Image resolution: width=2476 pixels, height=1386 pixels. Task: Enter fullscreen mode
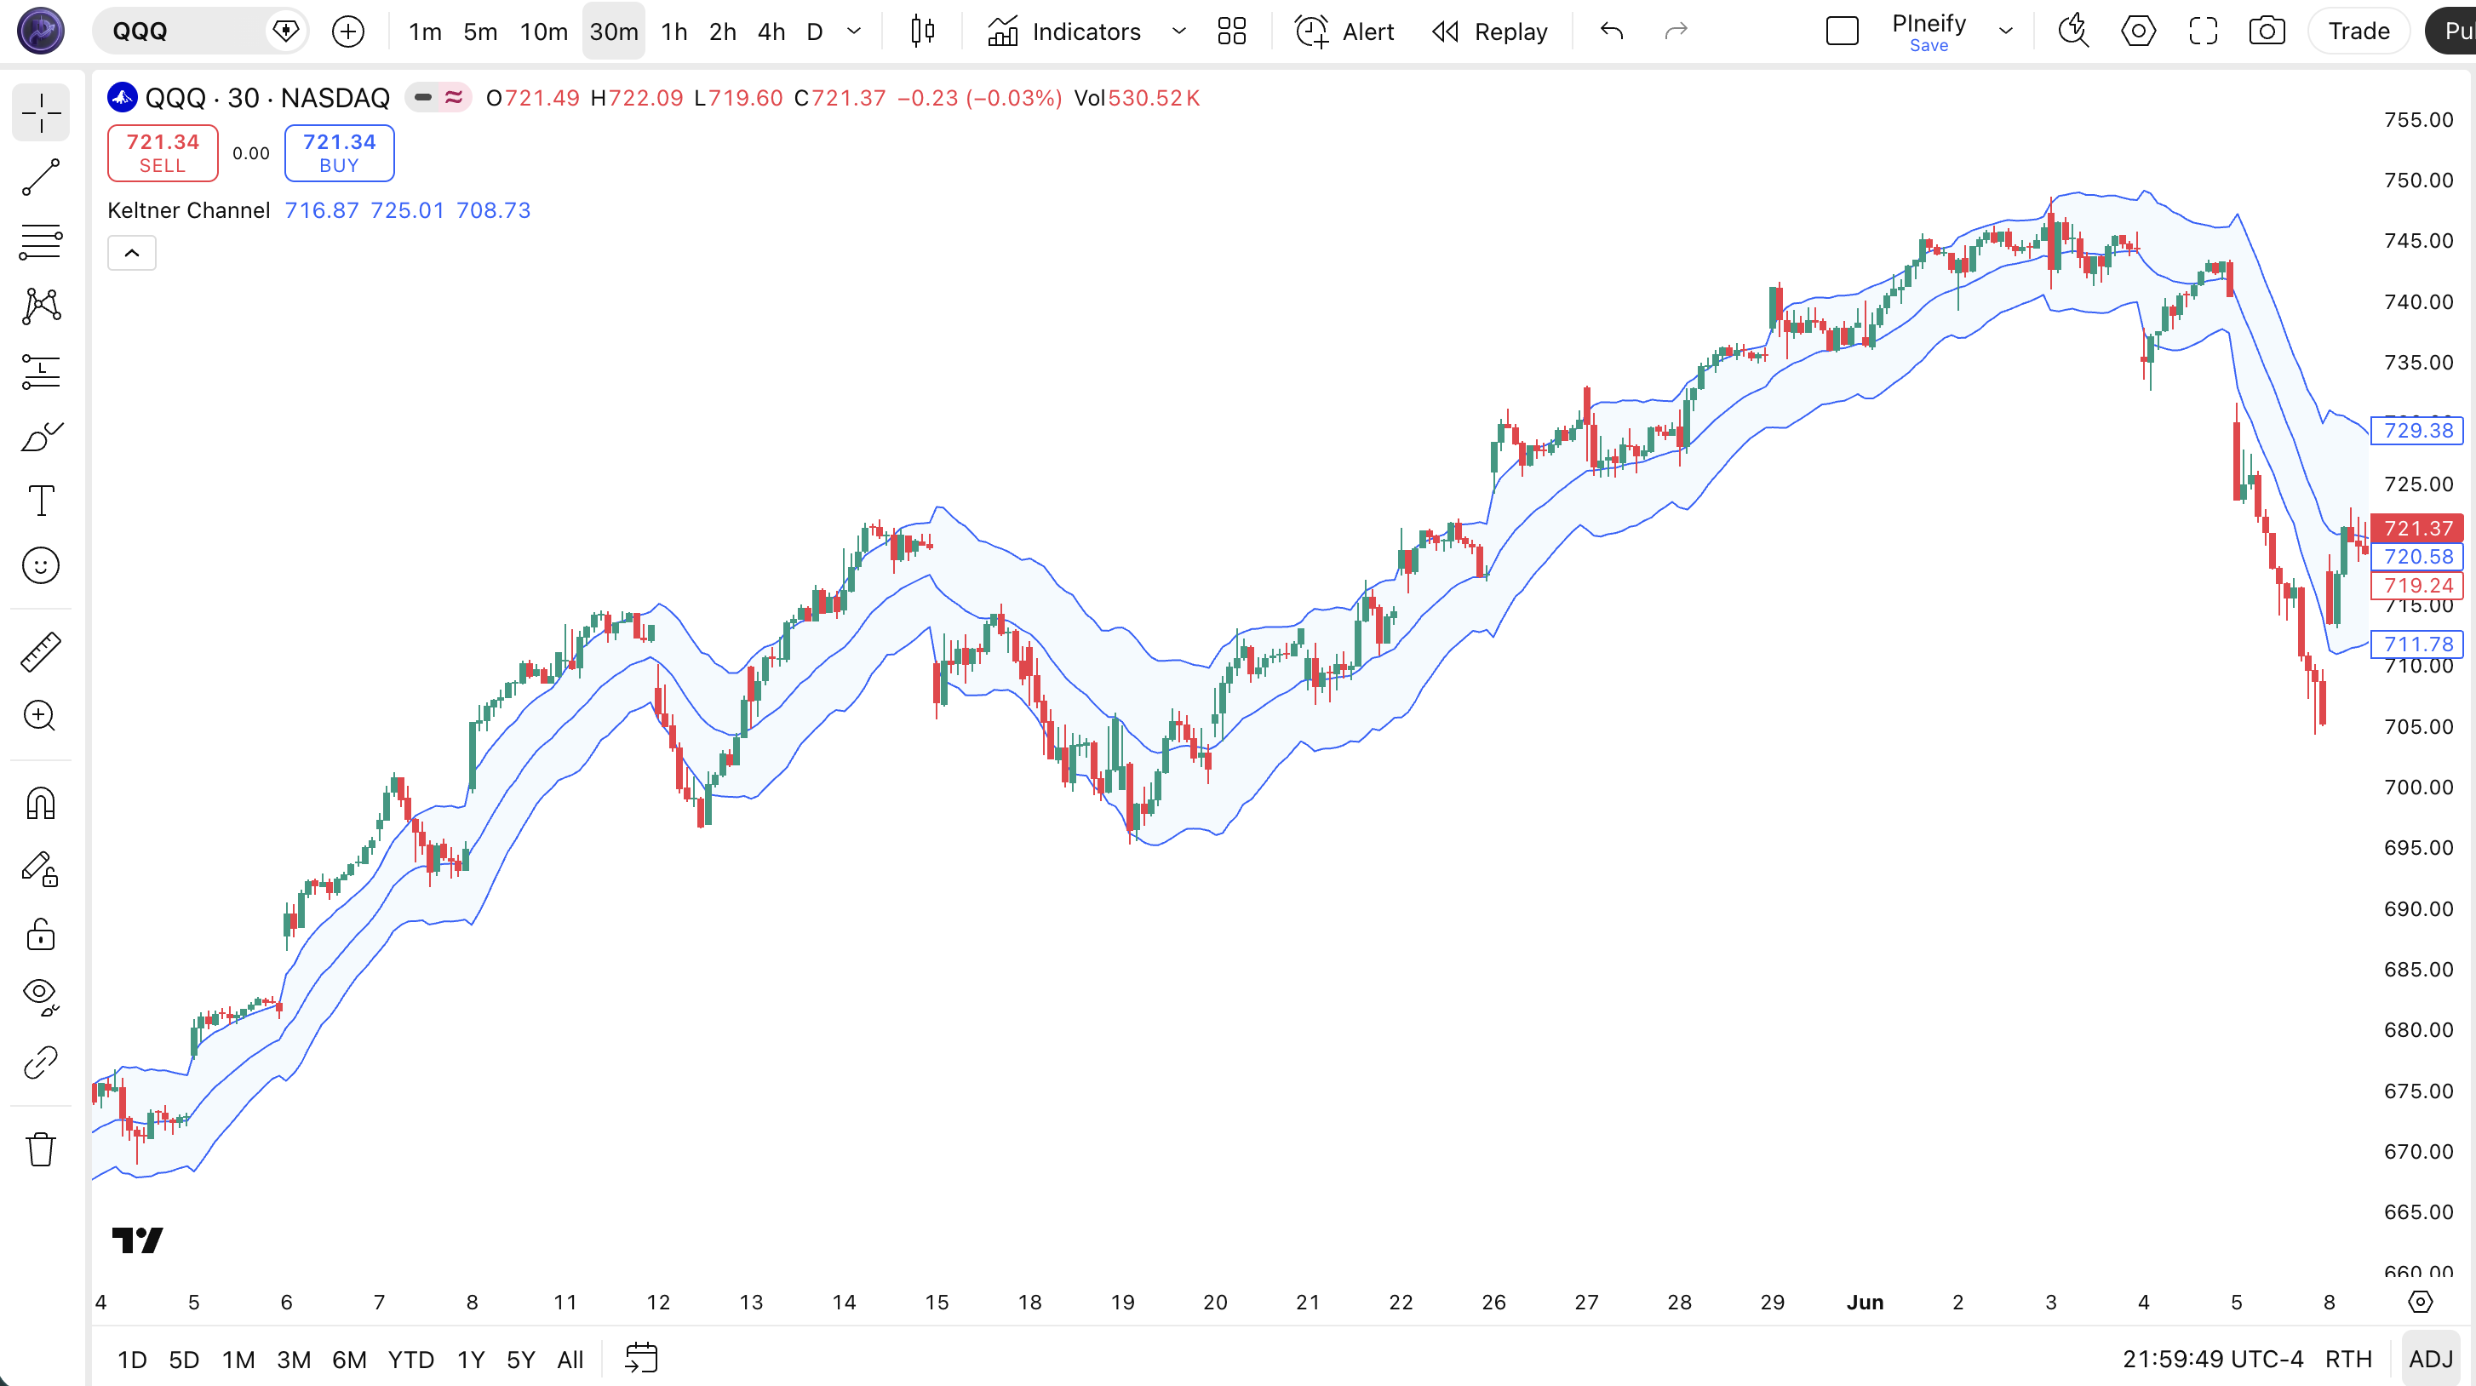point(2202,31)
